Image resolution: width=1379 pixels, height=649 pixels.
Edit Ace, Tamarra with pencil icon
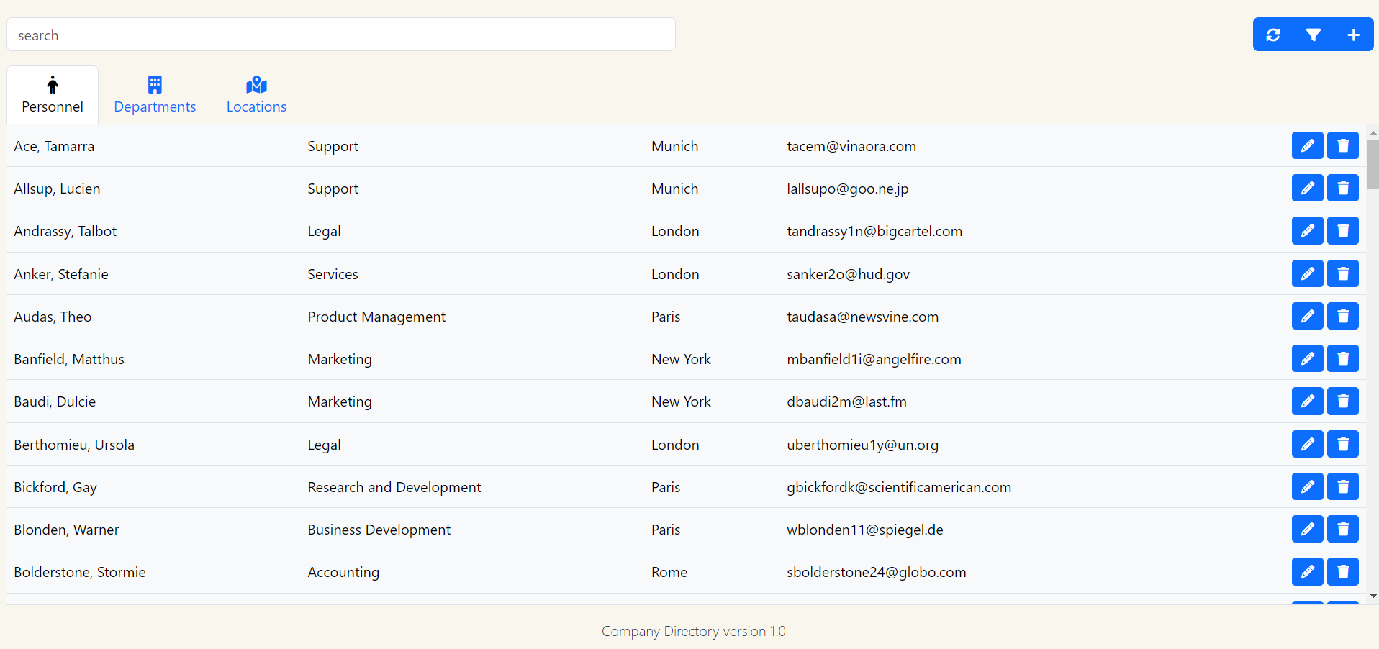1308,145
